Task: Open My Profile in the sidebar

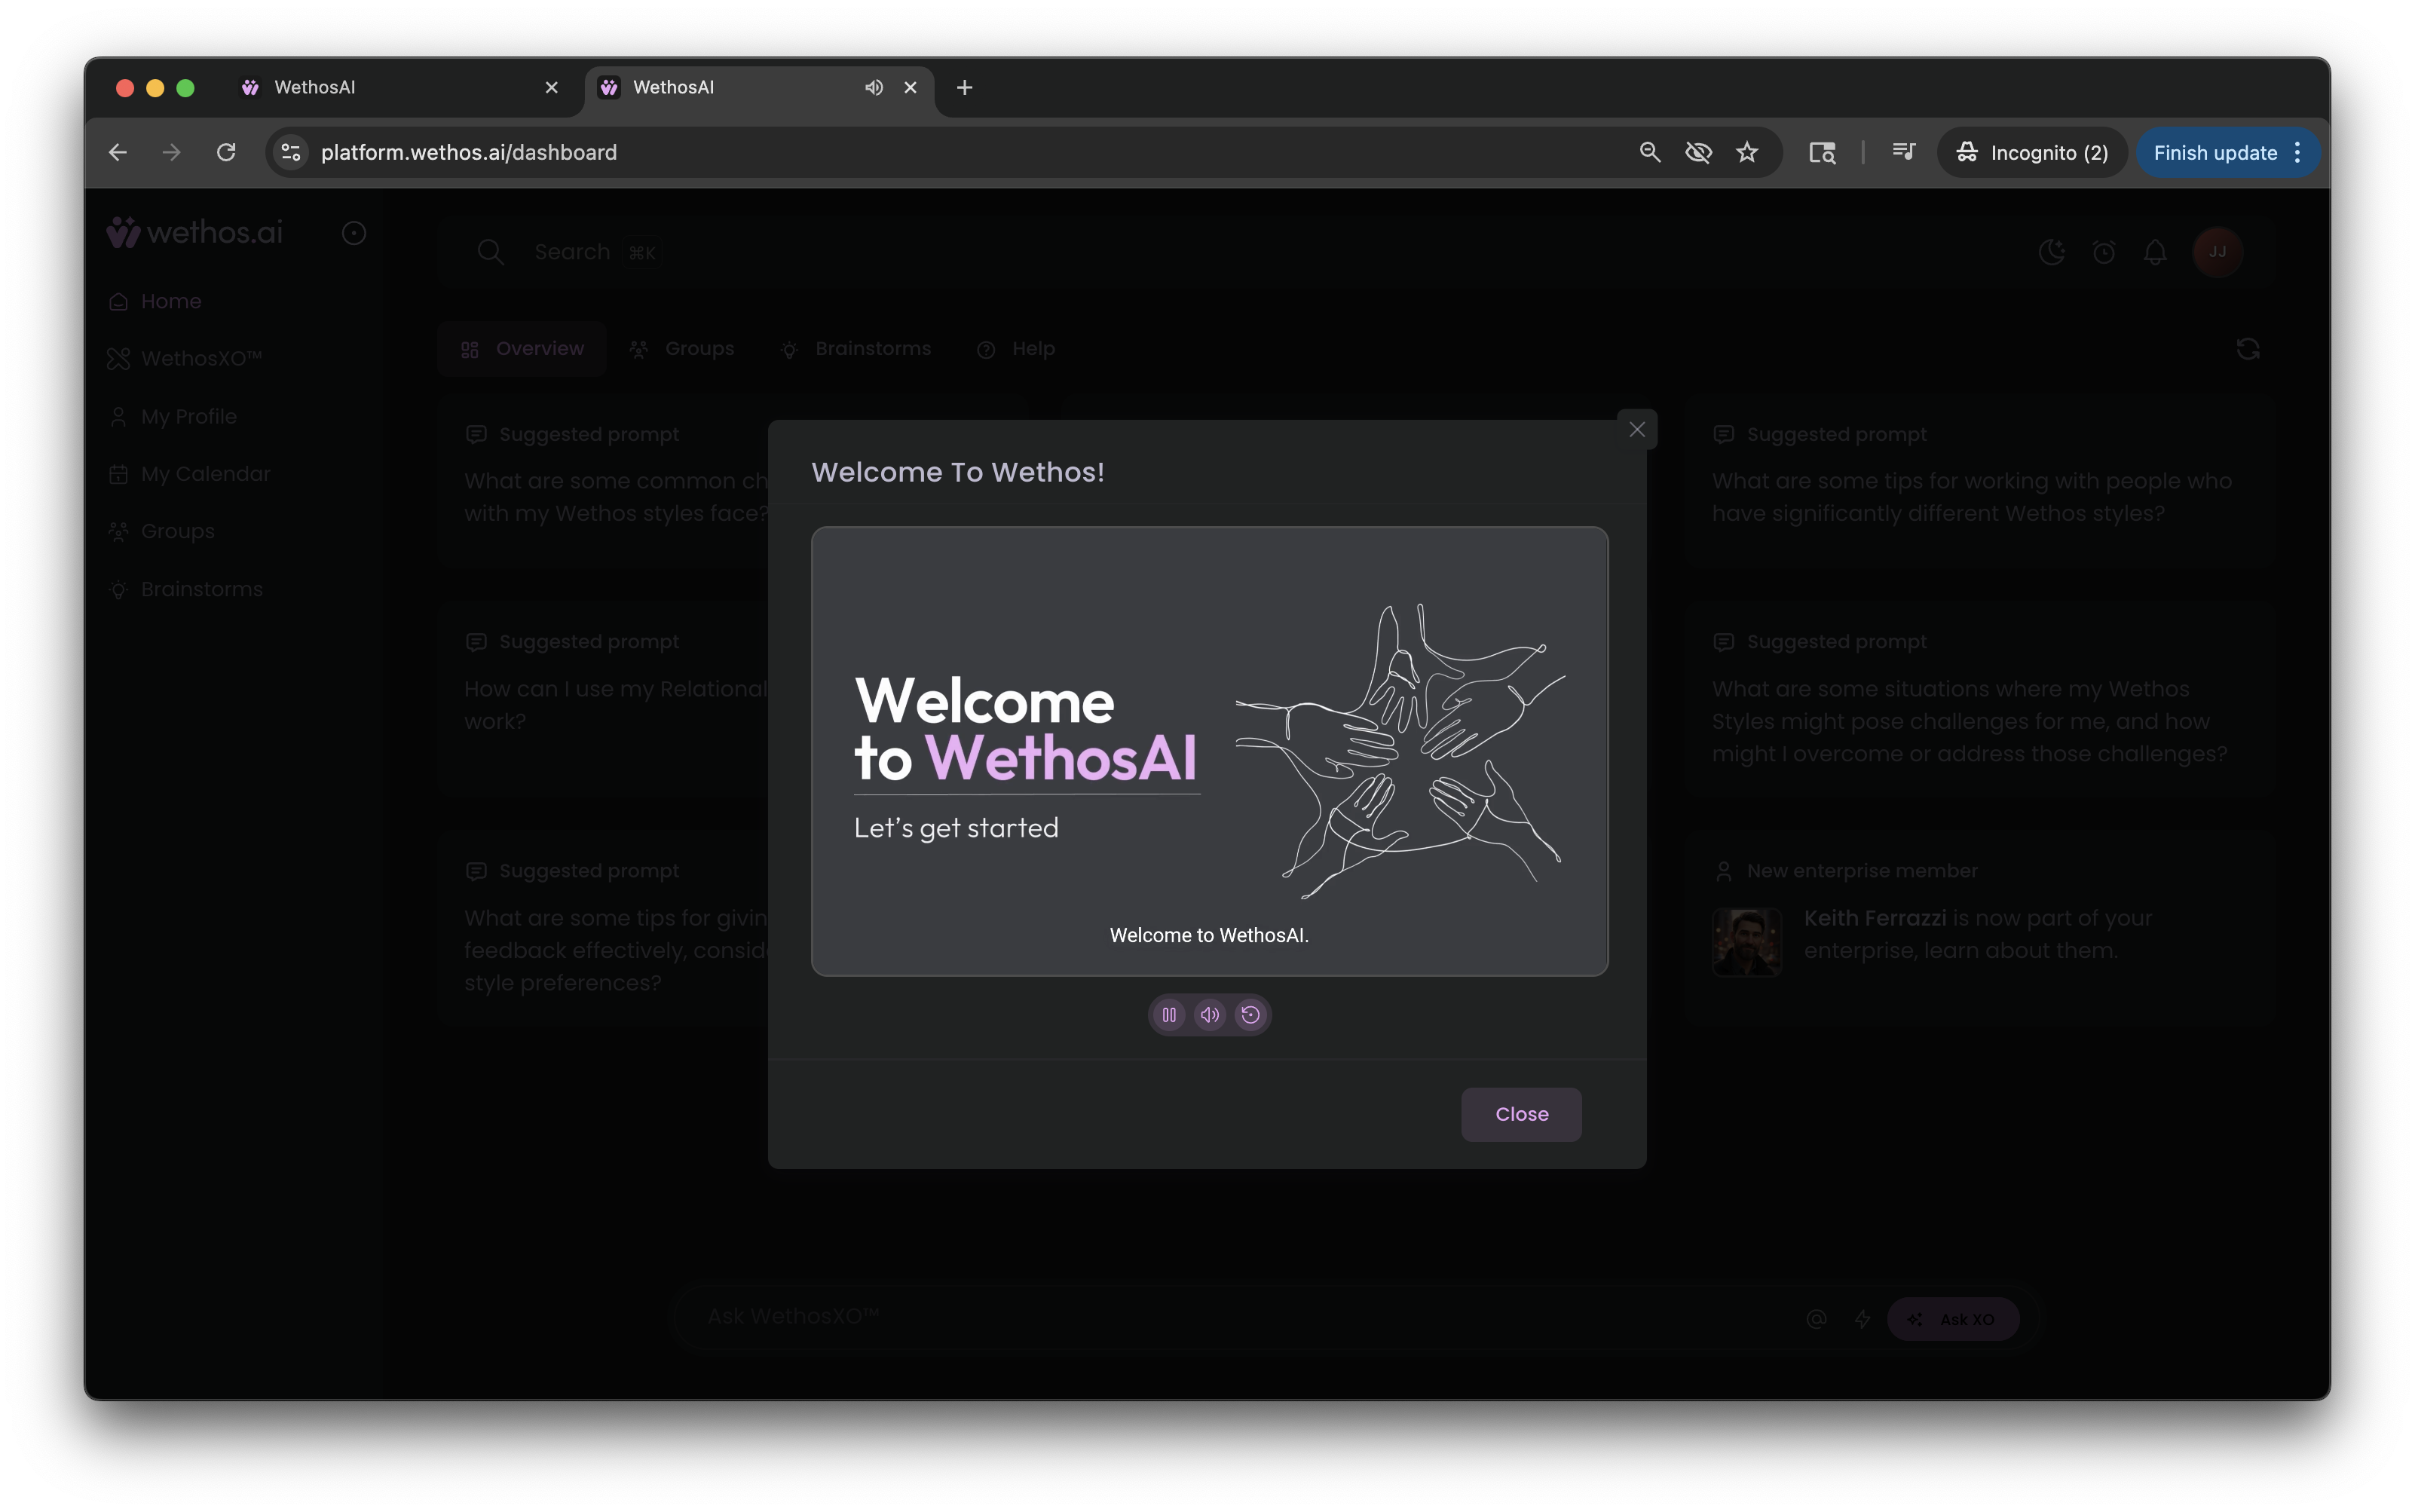Action: (x=172, y=416)
